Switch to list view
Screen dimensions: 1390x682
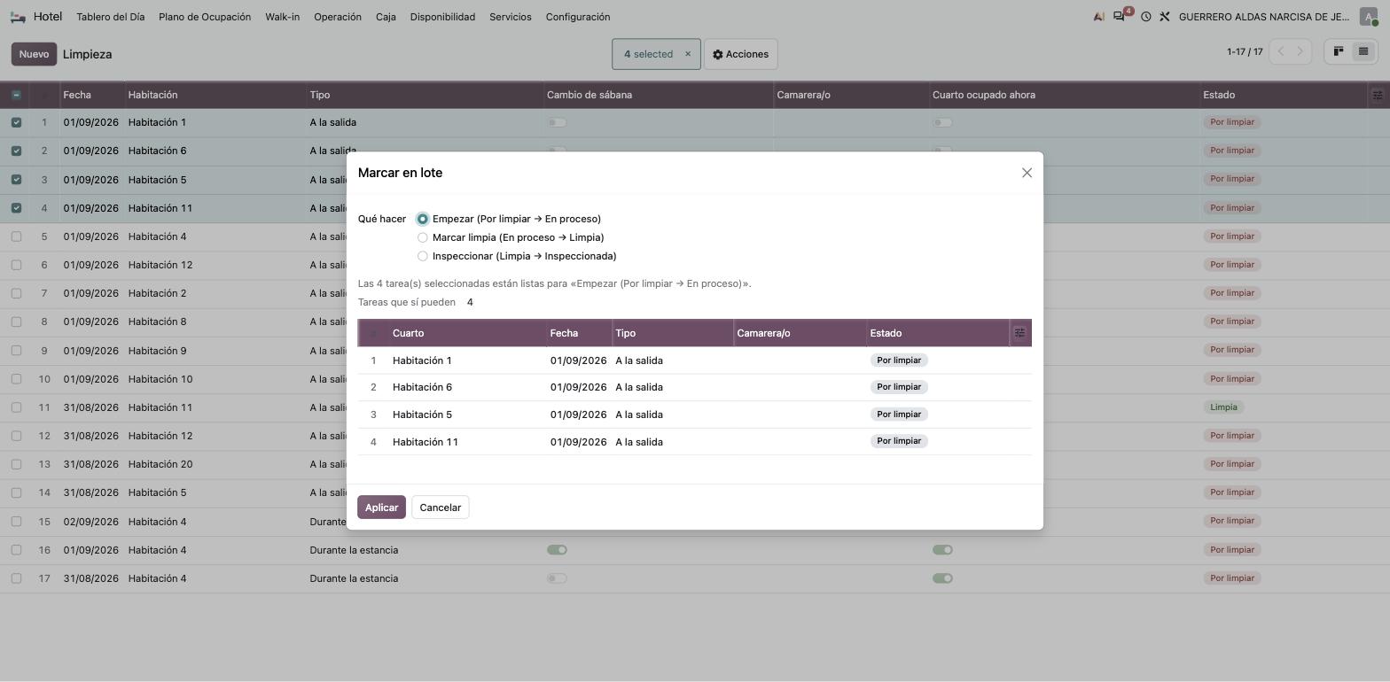tap(1363, 51)
